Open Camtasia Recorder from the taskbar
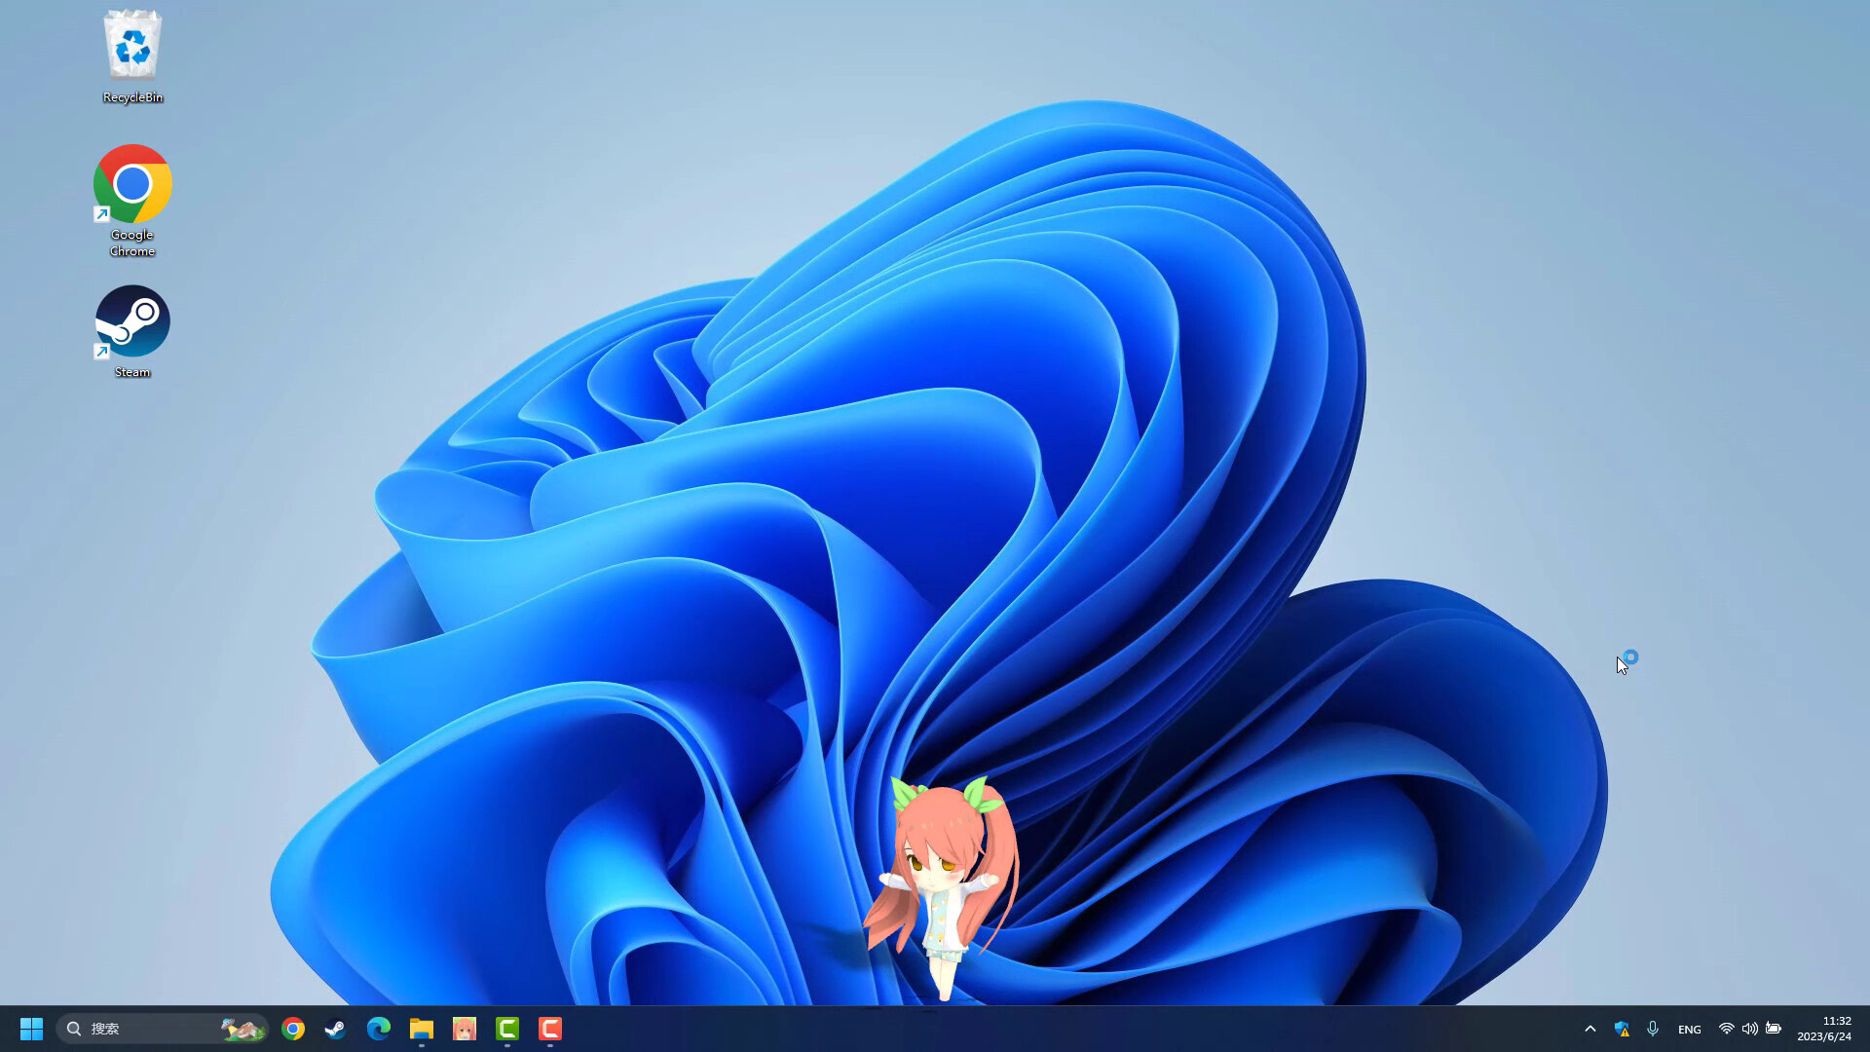1870x1052 pixels. (549, 1028)
